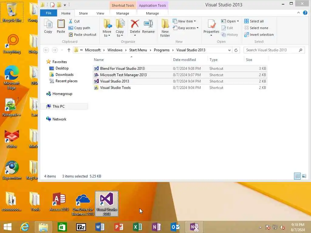Select Microsoft Test Manager 2013 shortcut
Screen dimensions: 311x233
tap(180, 75)
